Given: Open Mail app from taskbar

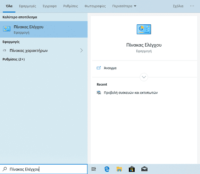Looking at the screenshot, I should click(x=144, y=169).
